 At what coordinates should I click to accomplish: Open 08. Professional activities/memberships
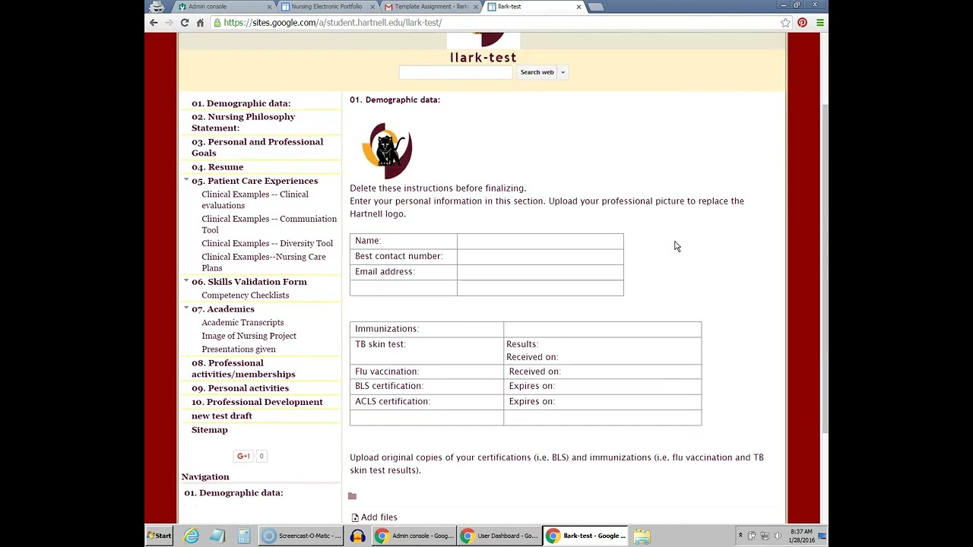click(243, 368)
